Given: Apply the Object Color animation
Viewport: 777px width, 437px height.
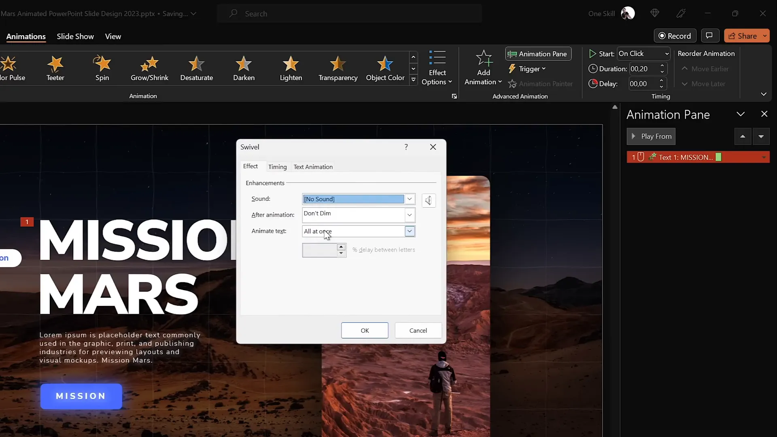Looking at the screenshot, I should [385, 68].
